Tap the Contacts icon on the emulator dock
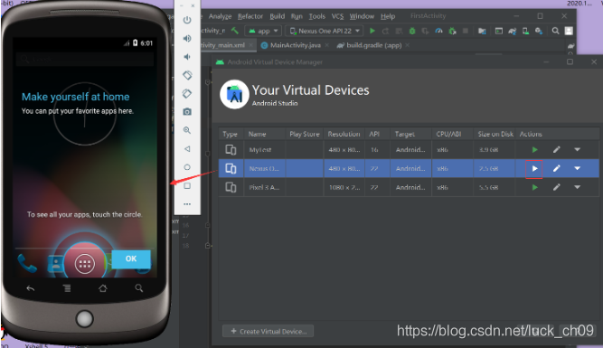 click(x=56, y=264)
